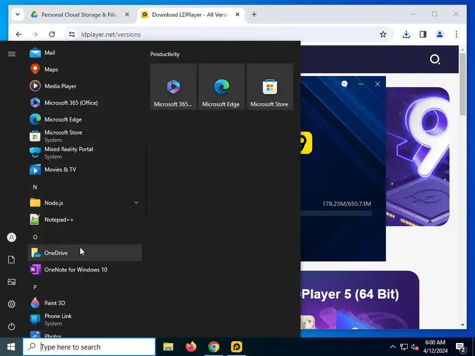Screen dimensions: 475x356
Task: Open Microsoft 365 (Office) list entry
Action: pyautogui.click(x=85, y=102)
